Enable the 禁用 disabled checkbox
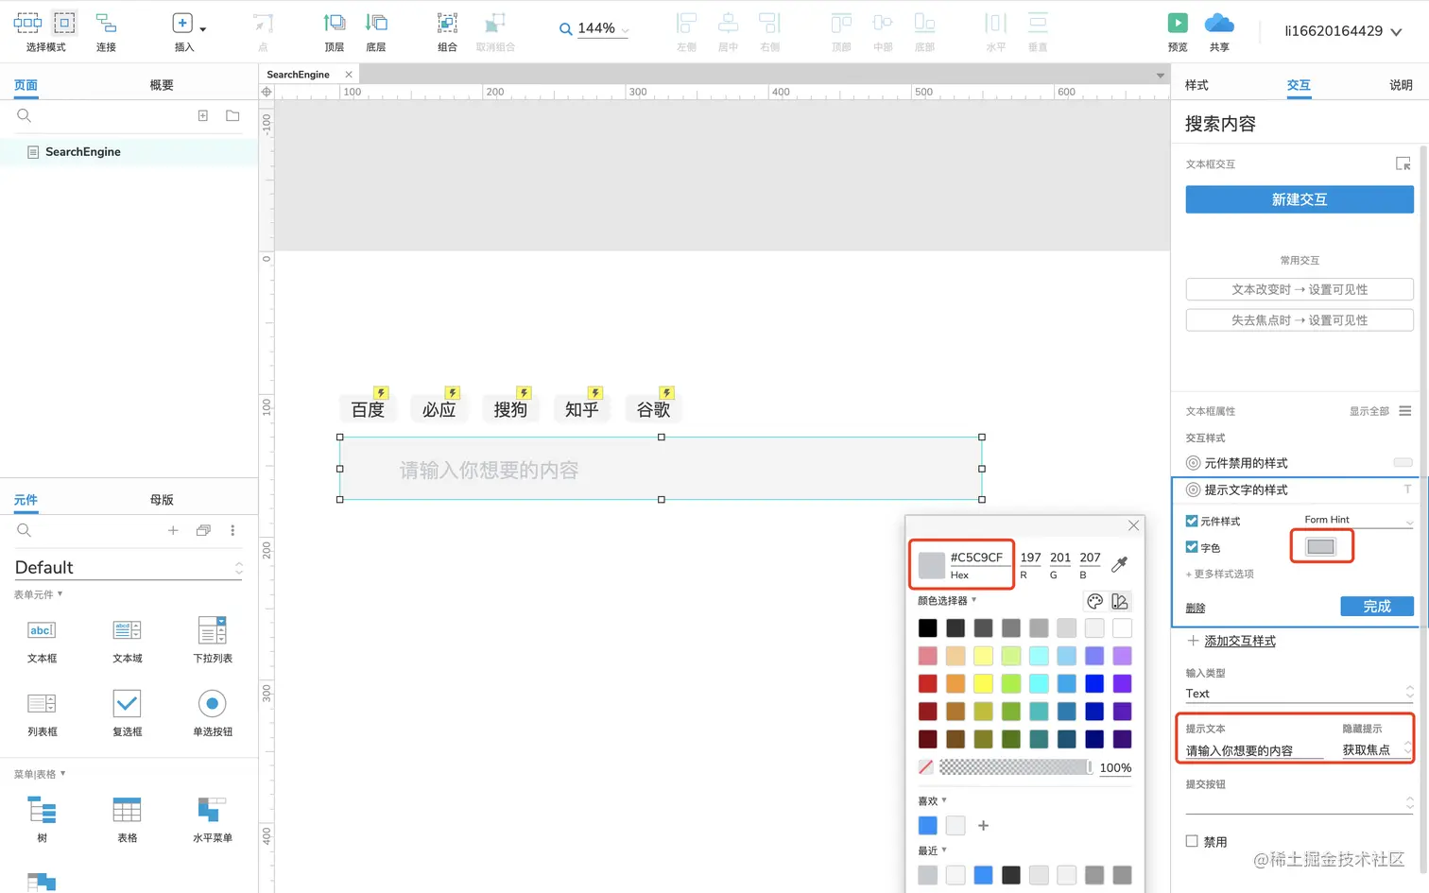This screenshot has height=893, width=1429. (x=1192, y=841)
